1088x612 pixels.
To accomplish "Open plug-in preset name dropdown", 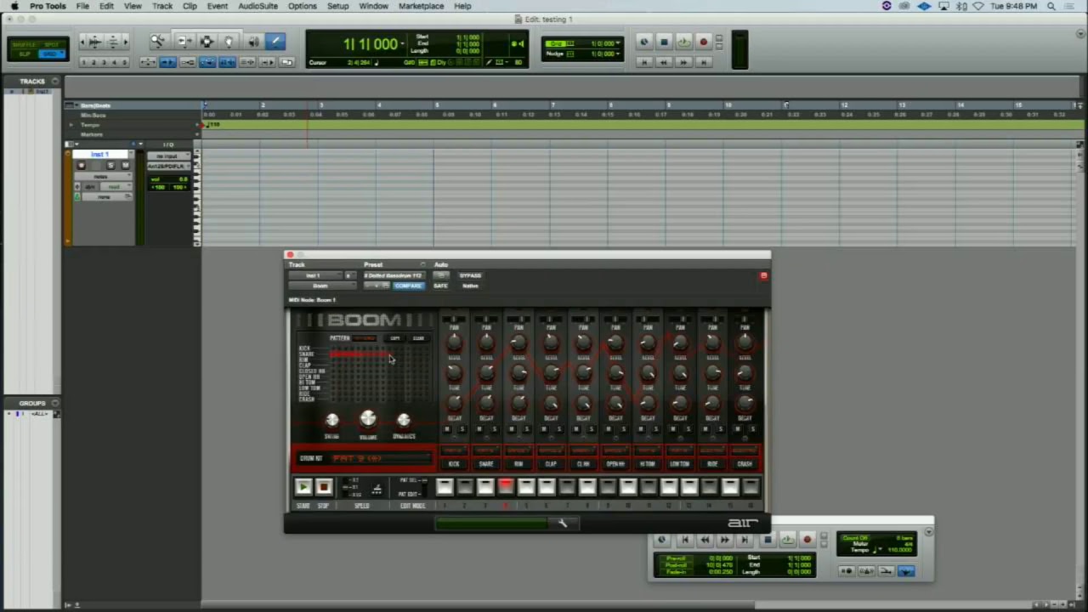I will 394,275.
